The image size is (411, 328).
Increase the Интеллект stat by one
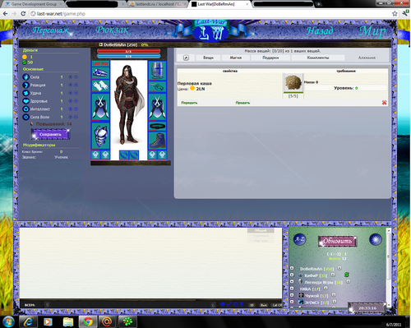[x=71, y=109]
